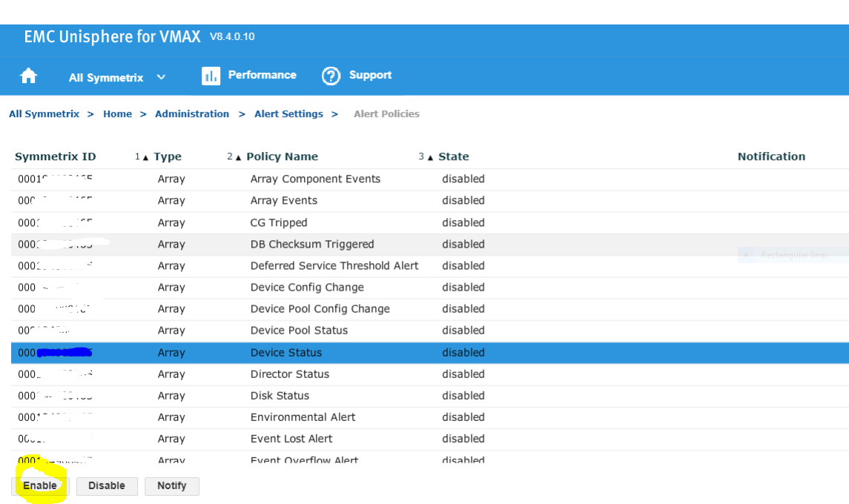This screenshot has height=504, width=849.
Task: Select the CG Tripped policy row
Action: [279, 222]
